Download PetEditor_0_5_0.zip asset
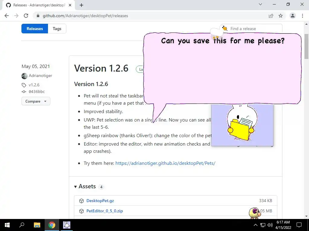This screenshot has width=309, height=231. 105,211
